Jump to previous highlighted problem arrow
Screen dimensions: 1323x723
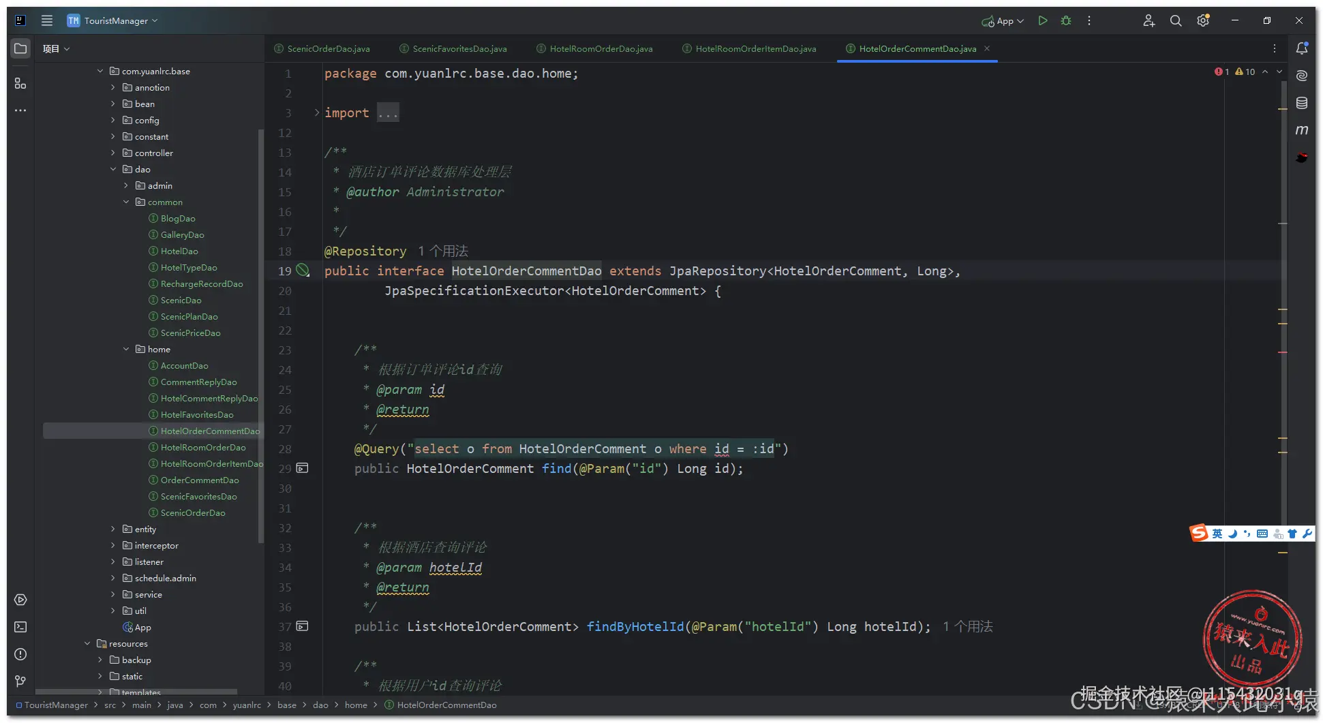(x=1265, y=72)
